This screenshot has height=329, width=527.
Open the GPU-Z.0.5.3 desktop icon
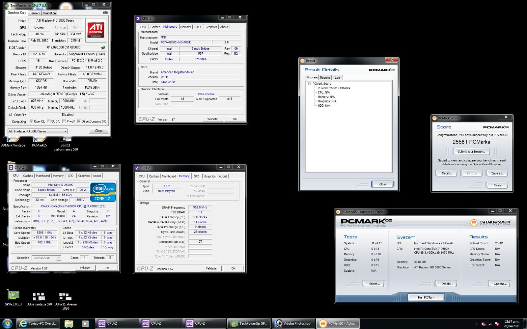(13, 297)
